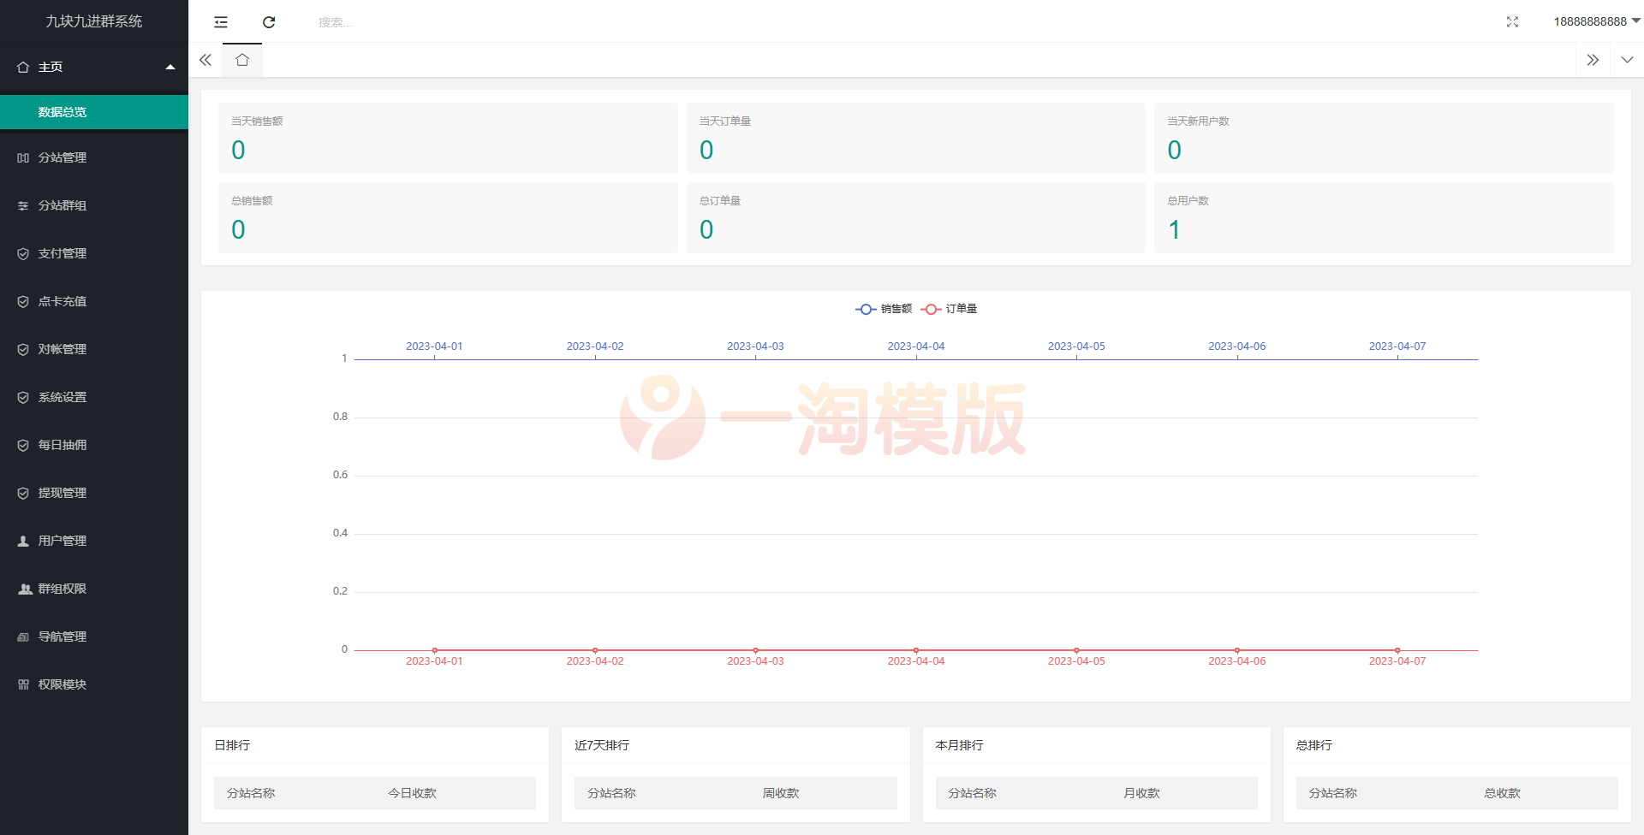
Task: Click the 当天销售额 stat card
Action: 448,138
